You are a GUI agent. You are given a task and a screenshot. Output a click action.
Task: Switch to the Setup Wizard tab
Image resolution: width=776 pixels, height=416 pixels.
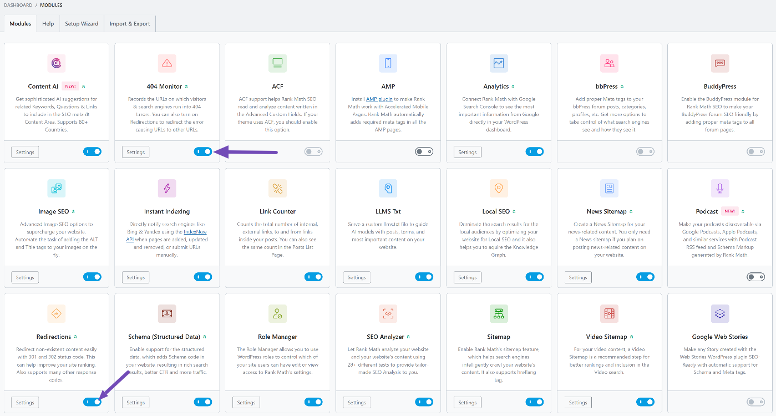(82, 24)
